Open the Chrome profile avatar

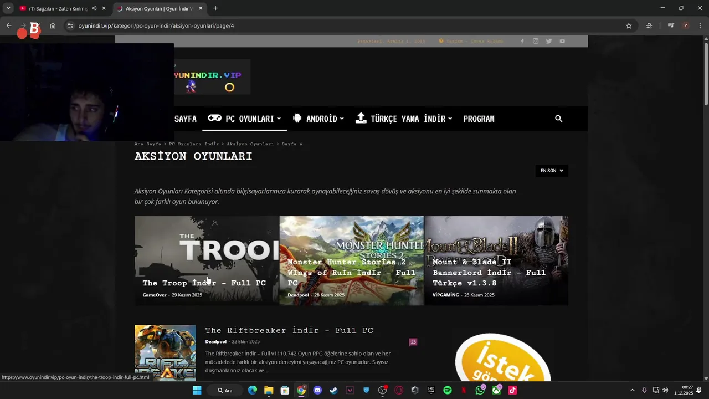point(686,25)
